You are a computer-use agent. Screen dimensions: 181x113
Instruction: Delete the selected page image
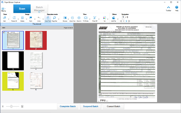click(x=22, y=18)
